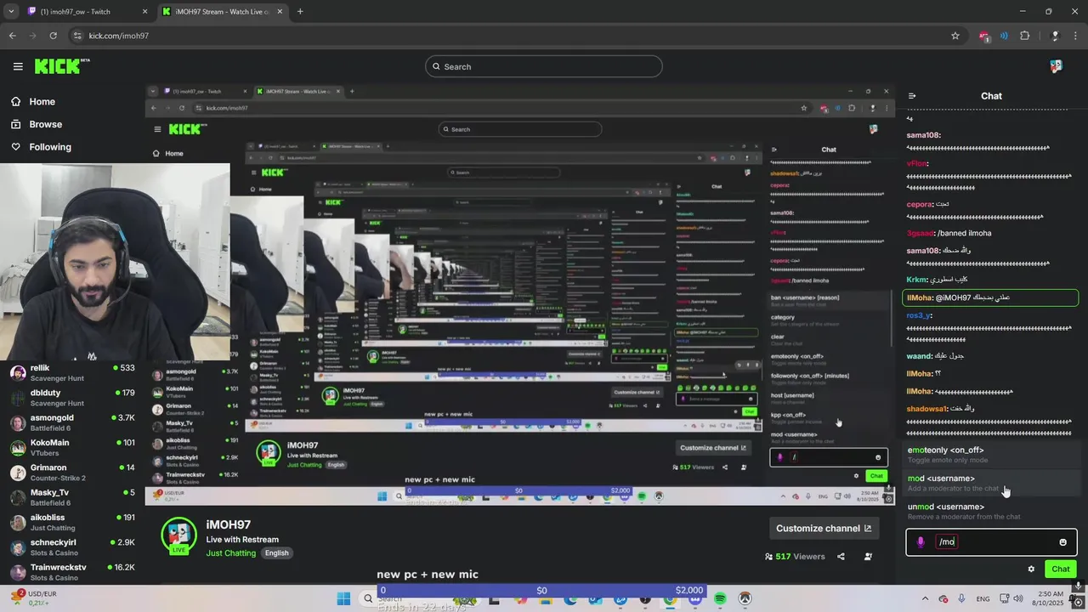The width and height of the screenshot is (1088, 612).
Task: Click the $2,000 donation goal progress bar
Action: coord(541,590)
